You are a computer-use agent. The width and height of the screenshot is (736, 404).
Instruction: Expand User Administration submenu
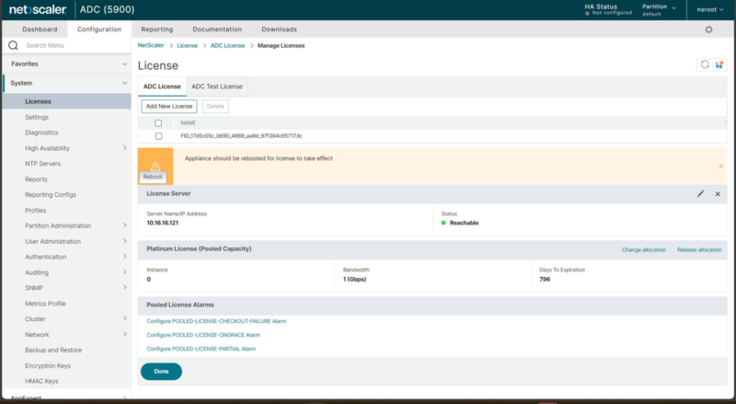point(125,241)
